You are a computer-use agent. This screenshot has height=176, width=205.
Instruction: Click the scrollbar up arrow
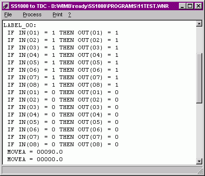point(199,24)
